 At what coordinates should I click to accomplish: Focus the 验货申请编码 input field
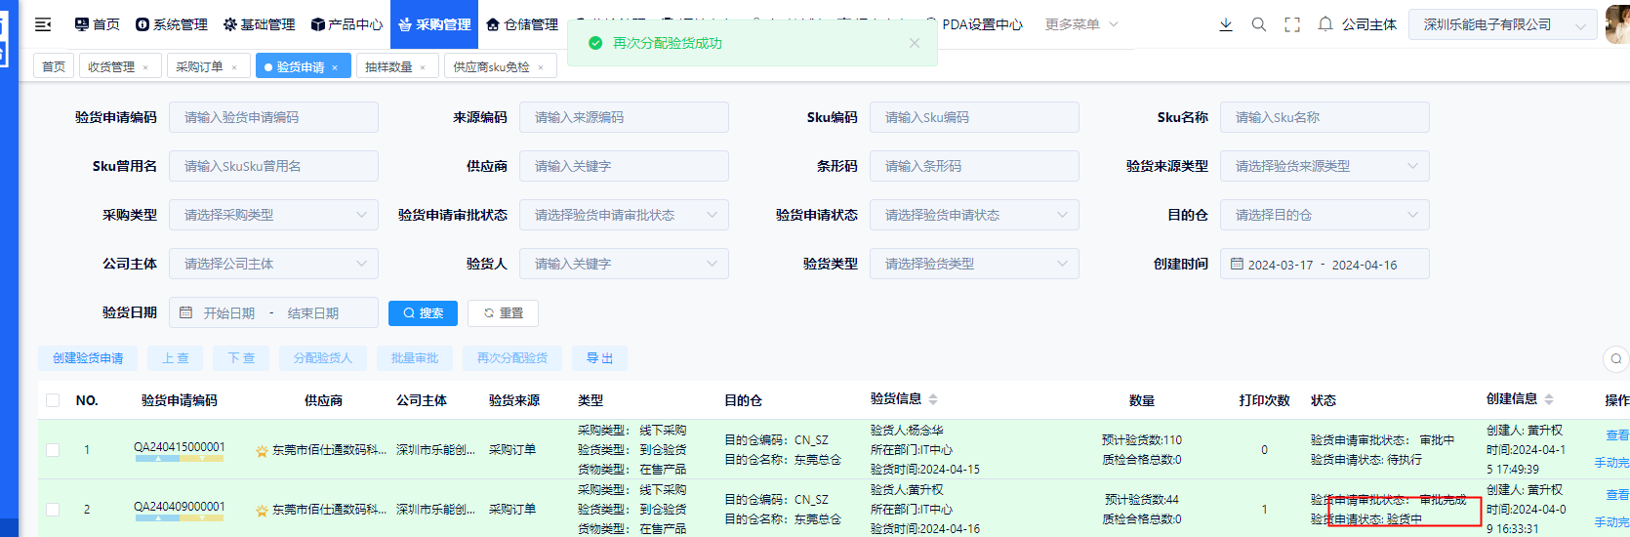click(x=273, y=117)
